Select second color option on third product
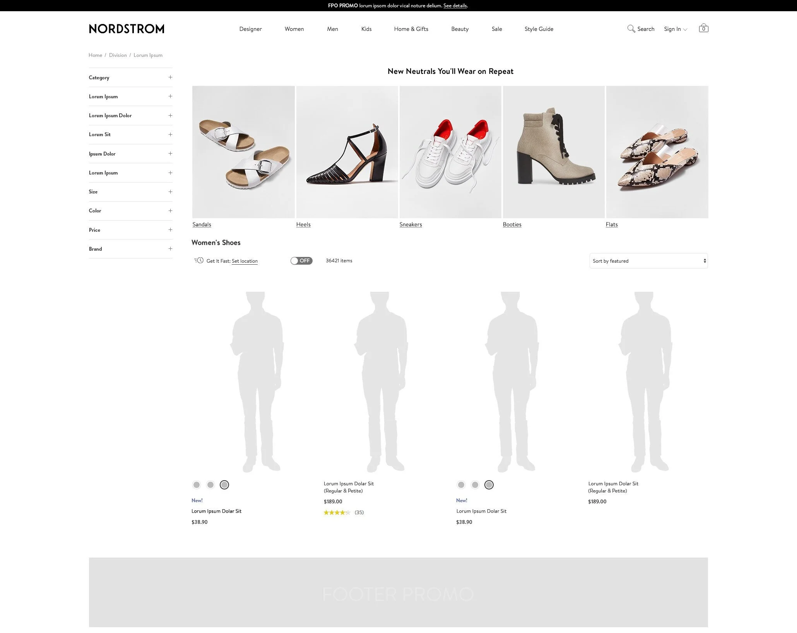797x633 pixels. pos(475,485)
